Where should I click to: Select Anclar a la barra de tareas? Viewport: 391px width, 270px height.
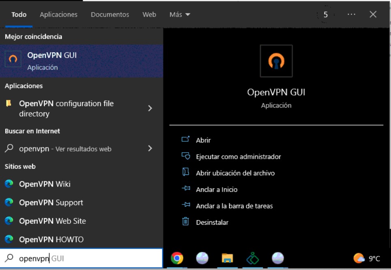[227, 206]
